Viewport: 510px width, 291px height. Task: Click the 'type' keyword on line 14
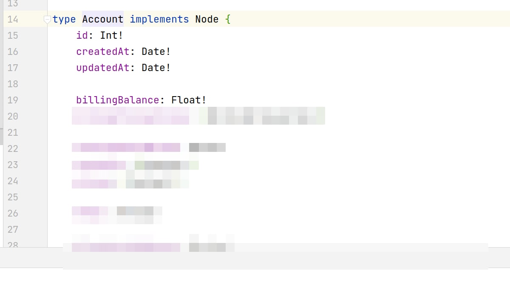64,19
